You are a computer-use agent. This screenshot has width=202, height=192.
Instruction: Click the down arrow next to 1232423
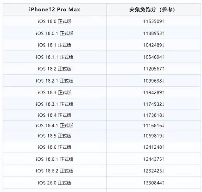pos(163,171)
